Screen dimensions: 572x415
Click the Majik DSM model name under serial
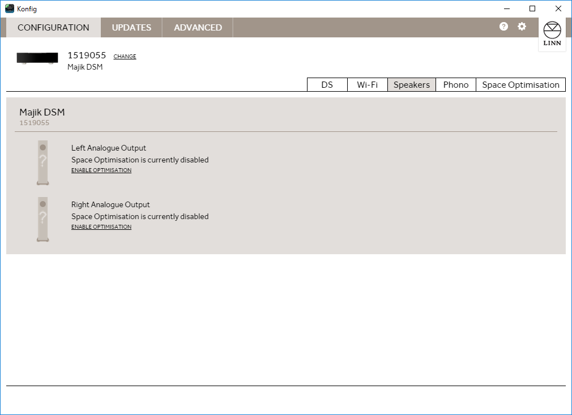85,67
